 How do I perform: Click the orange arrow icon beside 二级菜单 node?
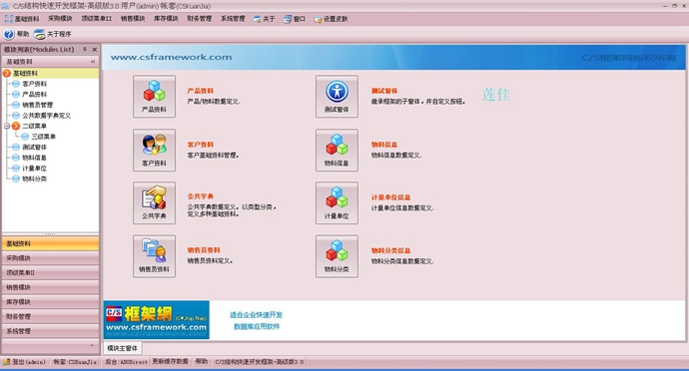pyautogui.click(x=16, y=126)
